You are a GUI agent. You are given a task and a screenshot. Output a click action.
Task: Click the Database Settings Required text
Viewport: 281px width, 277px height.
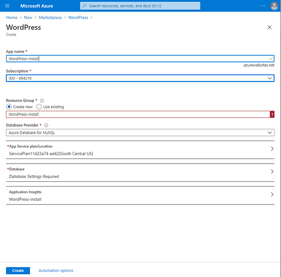[x=34, y=177]
